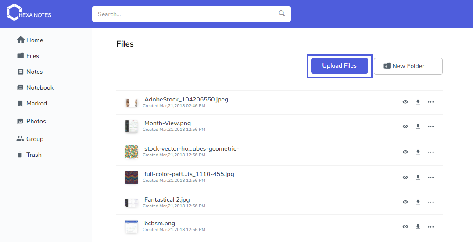Click the Upload Files button
473x242 pixels.
point(339,66)
